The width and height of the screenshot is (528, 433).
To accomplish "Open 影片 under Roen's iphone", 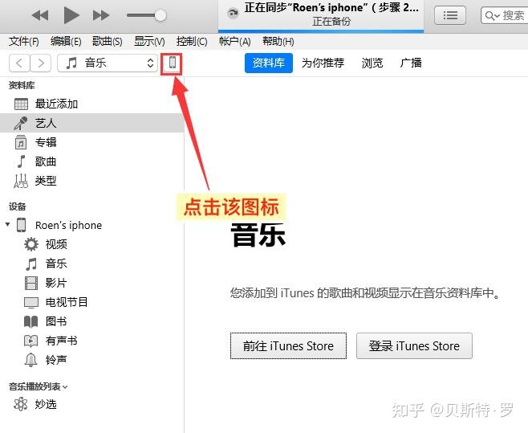I will coord(56,283).
